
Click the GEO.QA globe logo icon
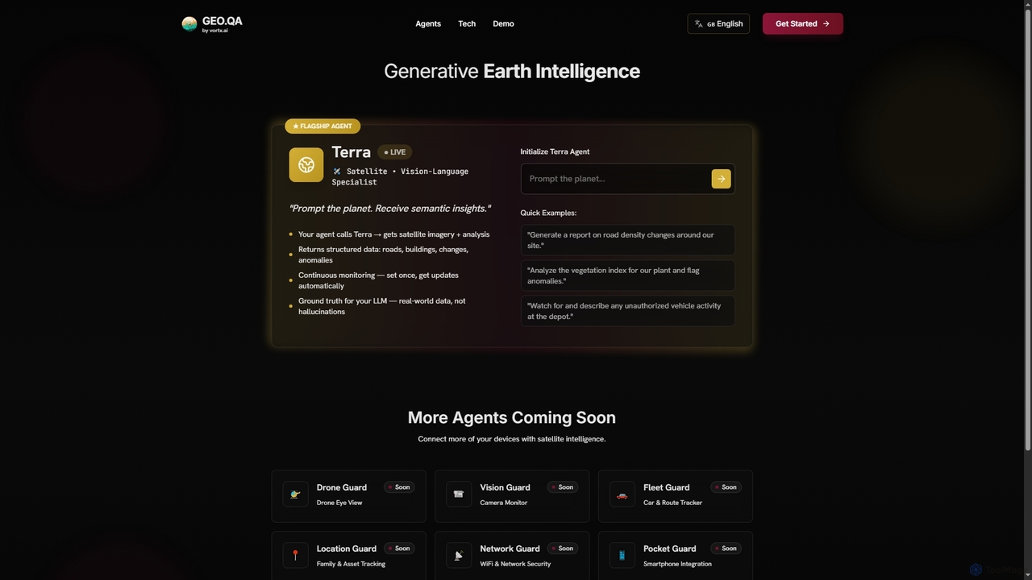(x=189, y=24)
